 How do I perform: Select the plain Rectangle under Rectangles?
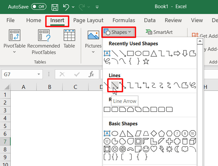[107, 109]
